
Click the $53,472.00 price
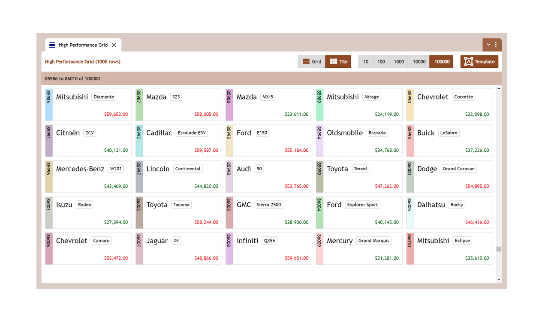coord(116,259)
